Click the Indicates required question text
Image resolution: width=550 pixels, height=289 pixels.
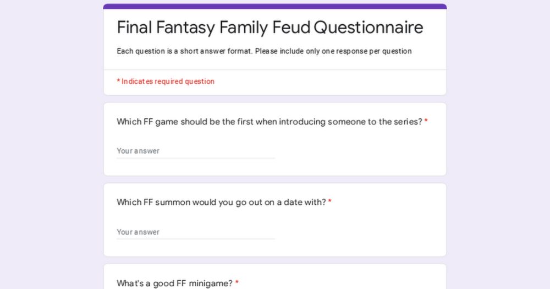pos(168,81)
